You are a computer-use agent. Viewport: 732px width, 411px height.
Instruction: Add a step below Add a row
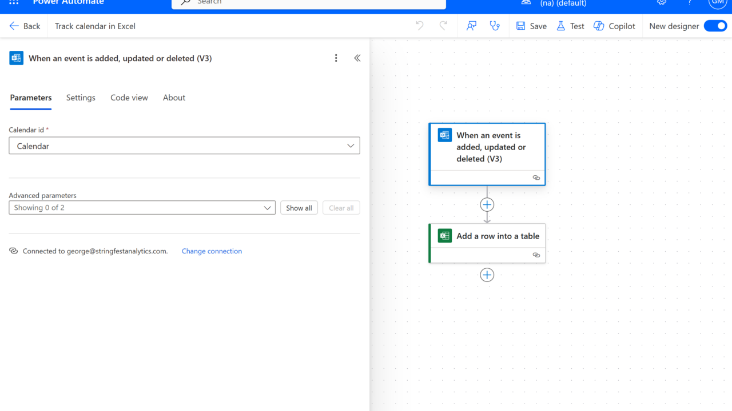tap(487, 275)
